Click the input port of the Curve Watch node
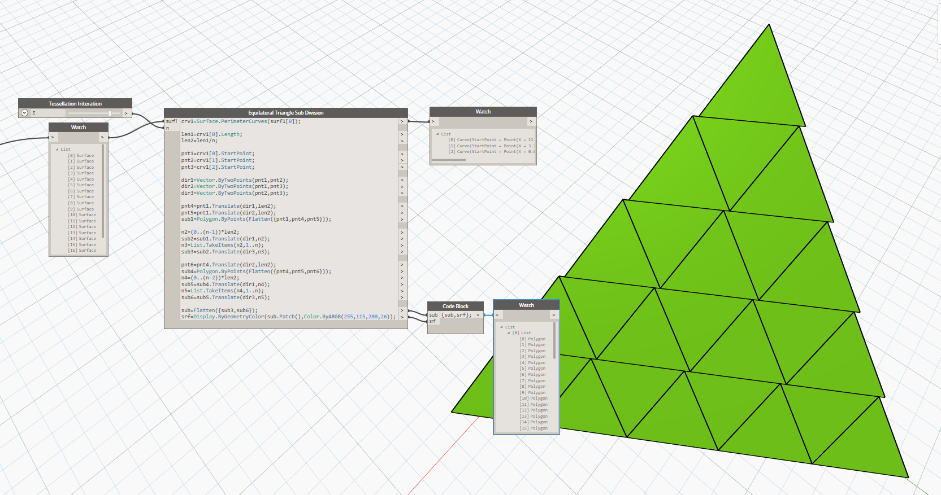Viewport: 941px width, 495px height. [x=433, y=121]
